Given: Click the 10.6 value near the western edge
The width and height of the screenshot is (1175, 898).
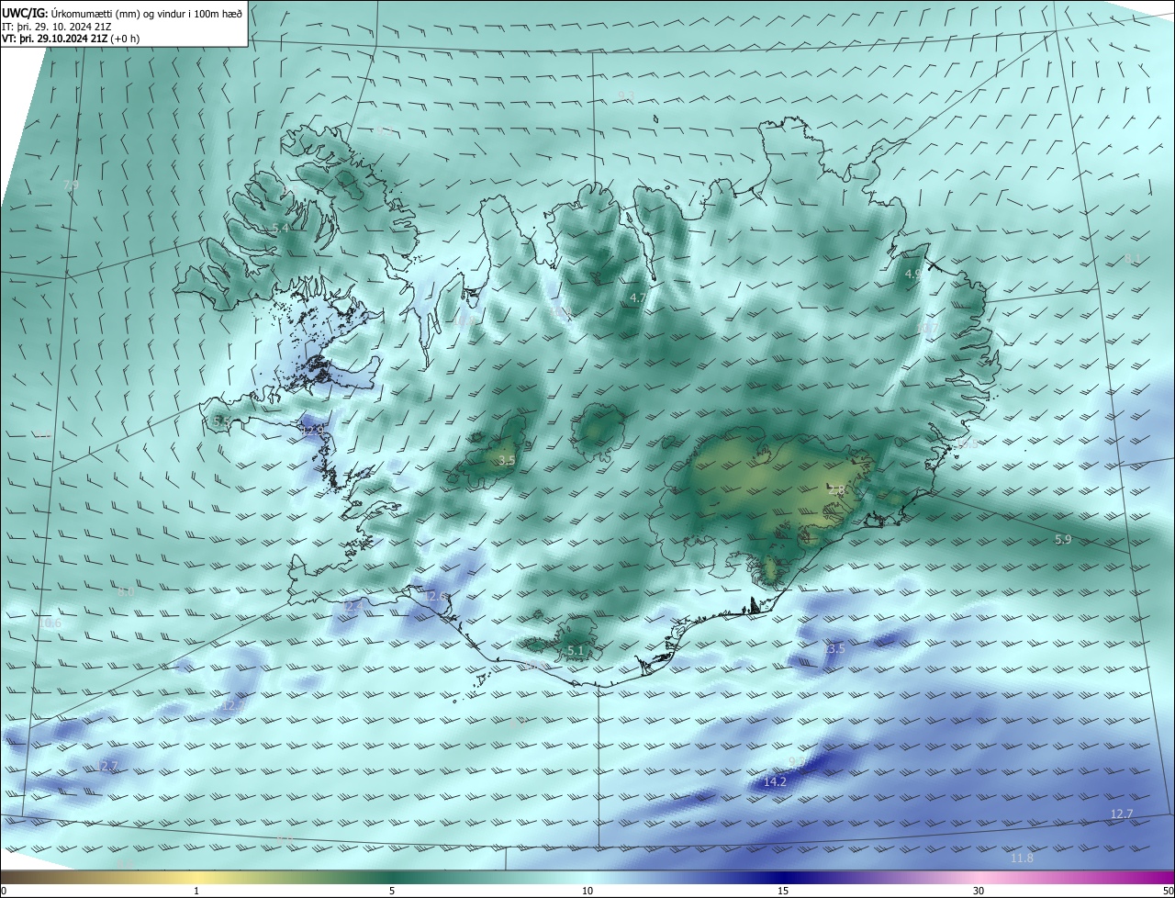Looking at the screenshot, I should click(x=50, y=623).
